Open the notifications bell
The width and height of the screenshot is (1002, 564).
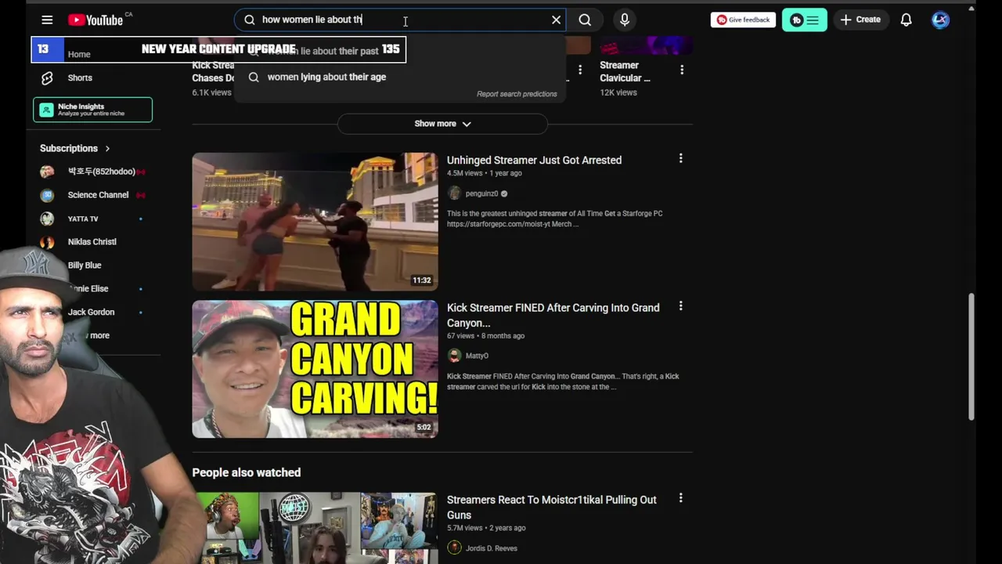(906, 20)
